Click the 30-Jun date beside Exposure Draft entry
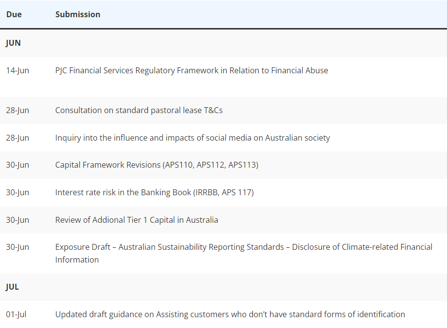447x328 pixels. [17, 247]
